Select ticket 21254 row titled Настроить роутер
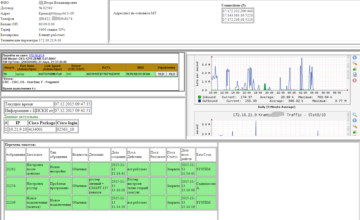This screenshot has height=220, width=360. pos(37,186)
